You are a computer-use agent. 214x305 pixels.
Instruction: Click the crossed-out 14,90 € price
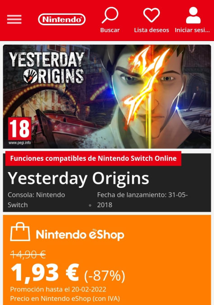[x=28, y=255]
